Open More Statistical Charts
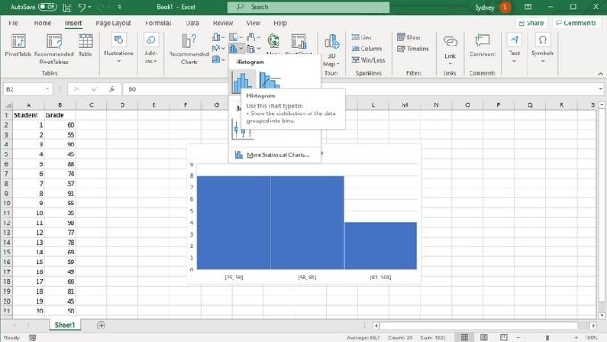 [274, 154]
